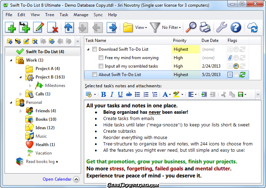
Task: Click the Open Calendar link
Action: [x=57, y=179]
